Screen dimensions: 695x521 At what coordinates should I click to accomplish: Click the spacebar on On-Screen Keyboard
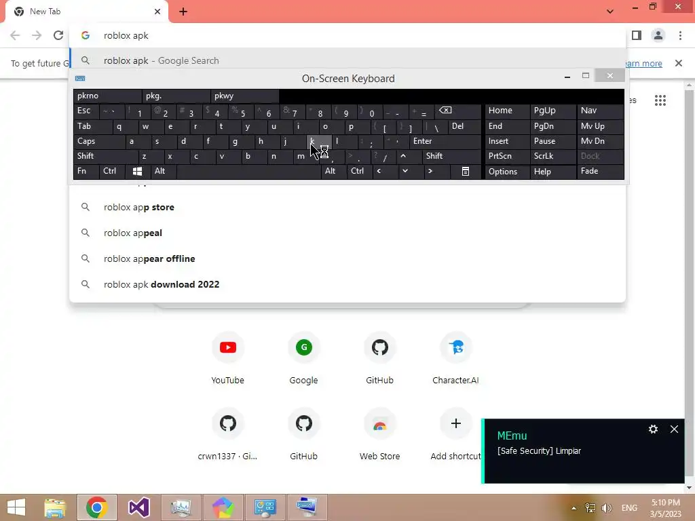248,172
